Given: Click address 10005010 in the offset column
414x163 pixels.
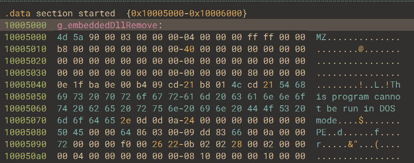Looking at the screenshot, I should pyautogui.click(x=26, y=49).
